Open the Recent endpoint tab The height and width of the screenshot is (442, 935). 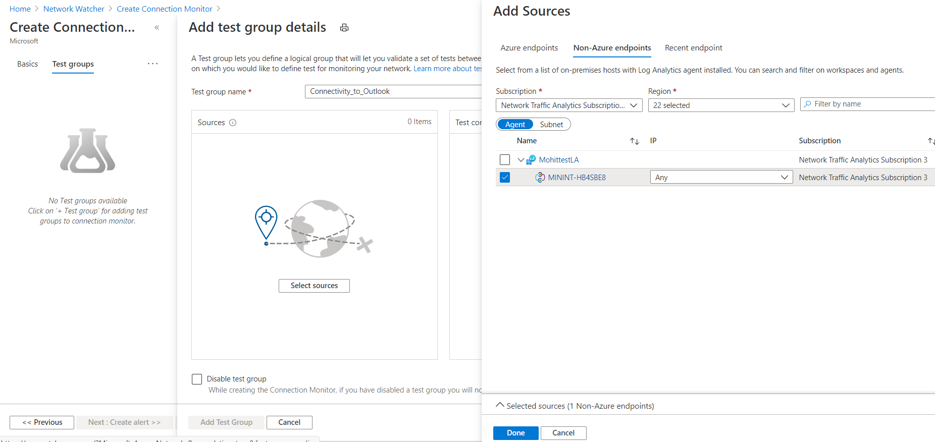click(693, 48)
